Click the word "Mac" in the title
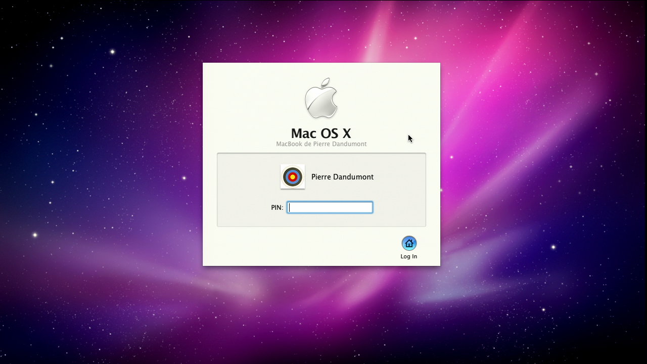Screen dimensions: 647x364 [x=303, y=133]
